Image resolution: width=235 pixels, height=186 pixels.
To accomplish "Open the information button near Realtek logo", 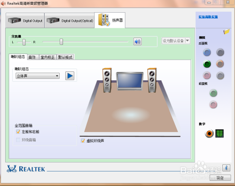I will point(226,168).
